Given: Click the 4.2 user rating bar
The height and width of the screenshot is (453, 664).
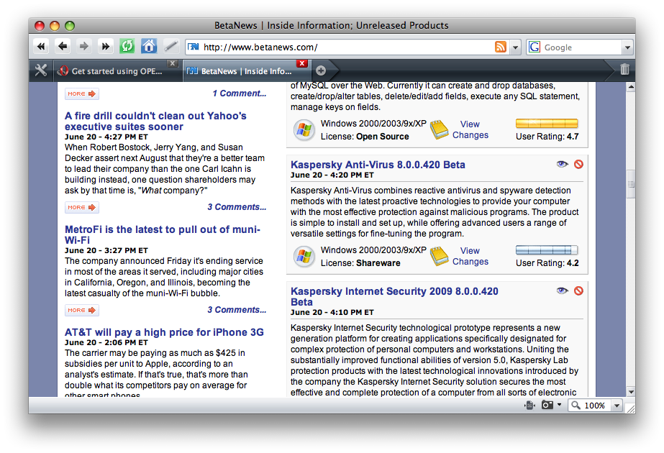Looking at the screenshot, I should (547, 250).
